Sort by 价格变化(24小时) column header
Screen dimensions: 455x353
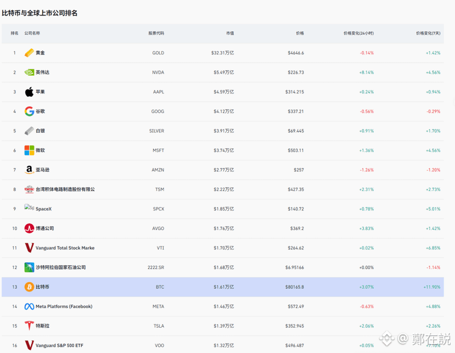[x=358, y=33]
